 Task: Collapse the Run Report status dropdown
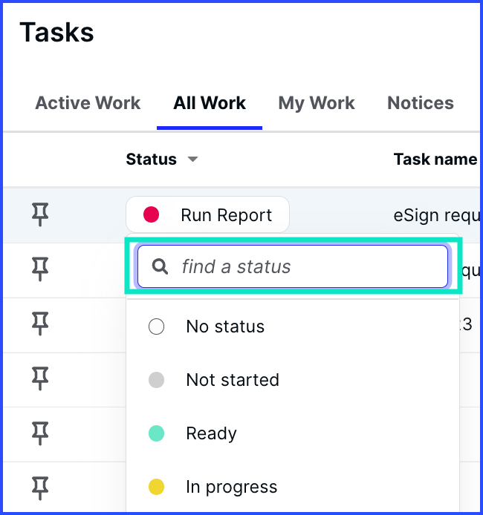pyautogui.click(x=208, y=214)
